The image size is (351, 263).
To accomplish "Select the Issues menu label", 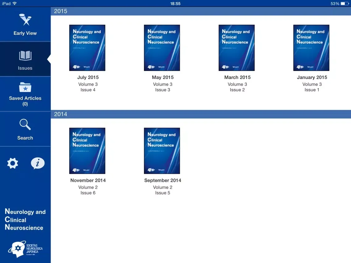I will pyautogui.click(x=25, y=68).
